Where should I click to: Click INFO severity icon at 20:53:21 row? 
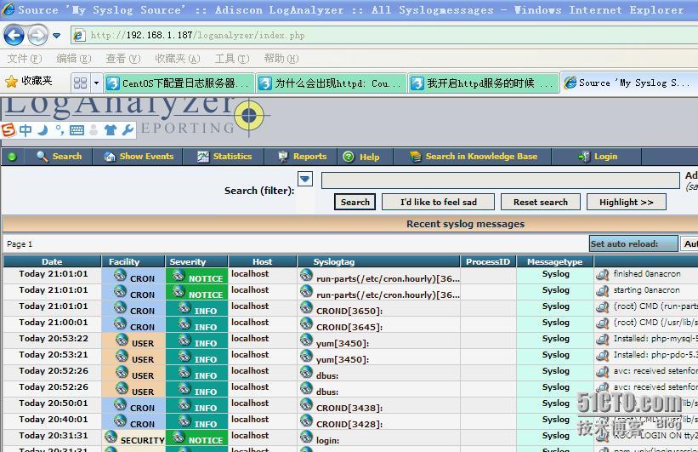point(184,356)
